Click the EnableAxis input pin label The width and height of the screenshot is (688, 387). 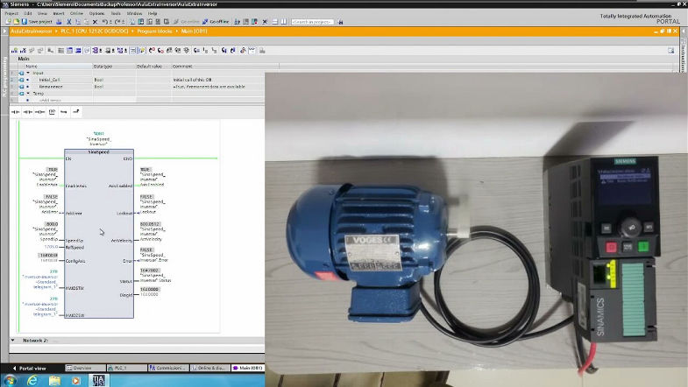click(76, 186)
